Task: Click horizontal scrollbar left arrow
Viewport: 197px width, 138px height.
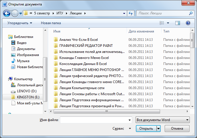Action: (51, 111)
